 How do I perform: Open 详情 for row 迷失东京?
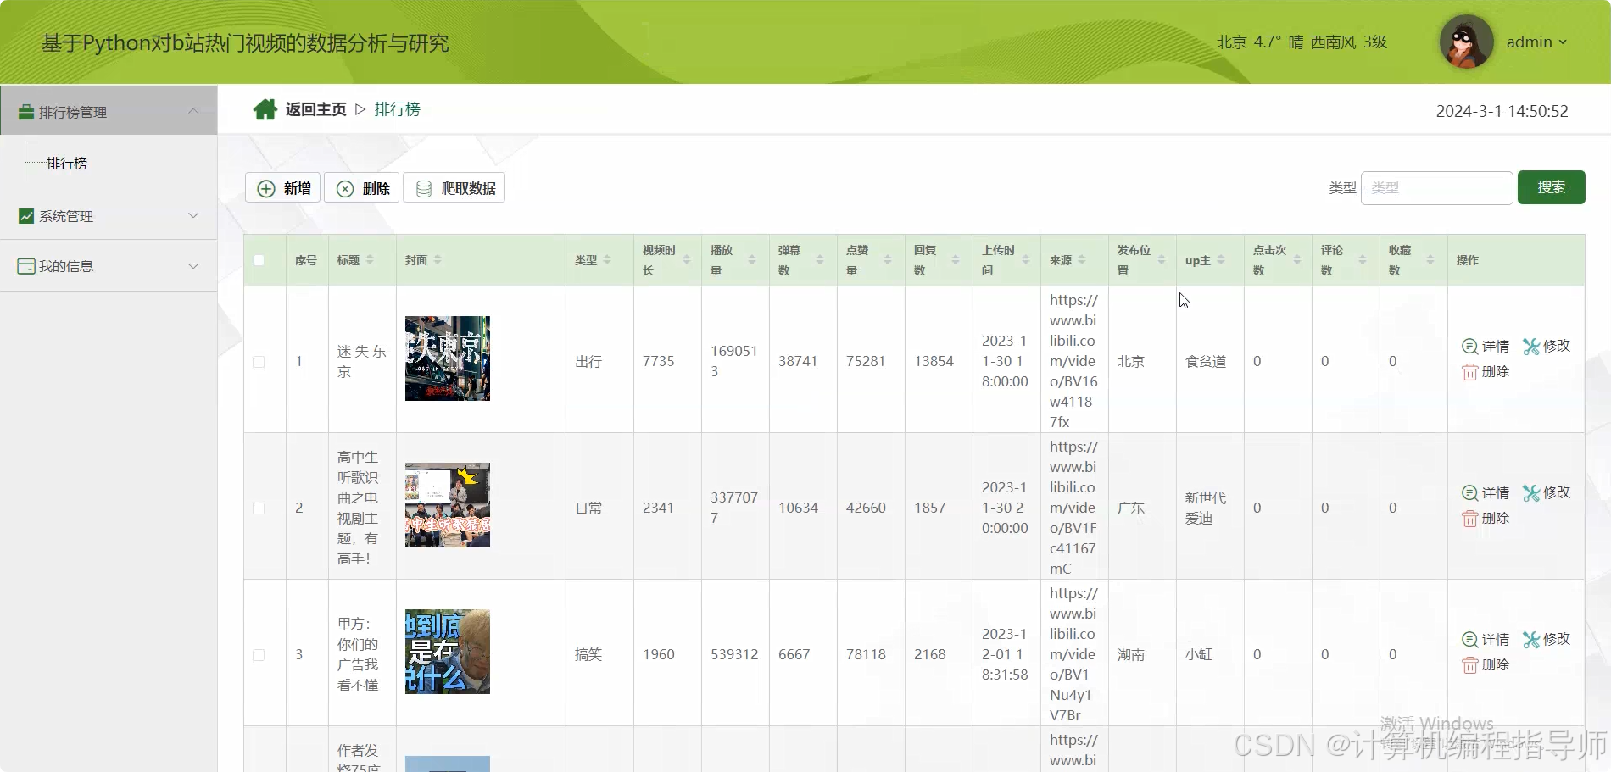click(1486, 346)
